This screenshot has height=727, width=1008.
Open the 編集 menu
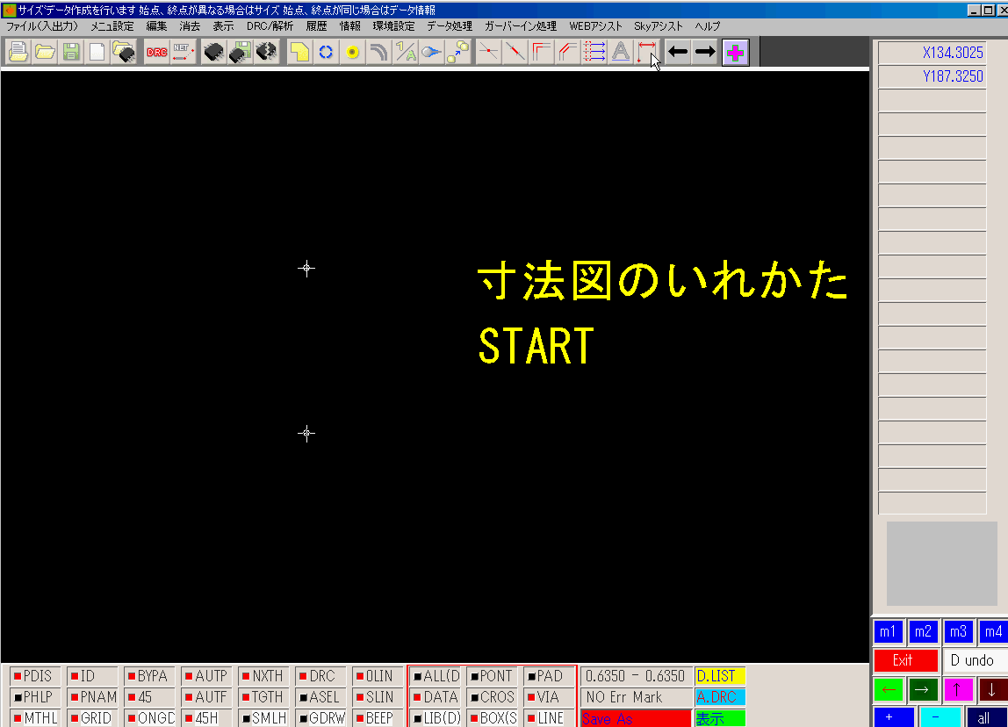tap(156, 26)
